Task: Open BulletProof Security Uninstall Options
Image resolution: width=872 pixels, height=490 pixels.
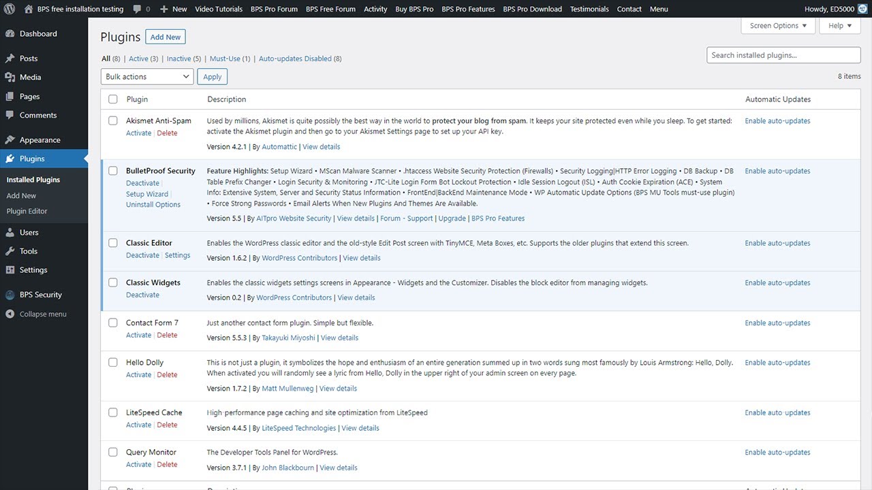Action: pos(153,205)
